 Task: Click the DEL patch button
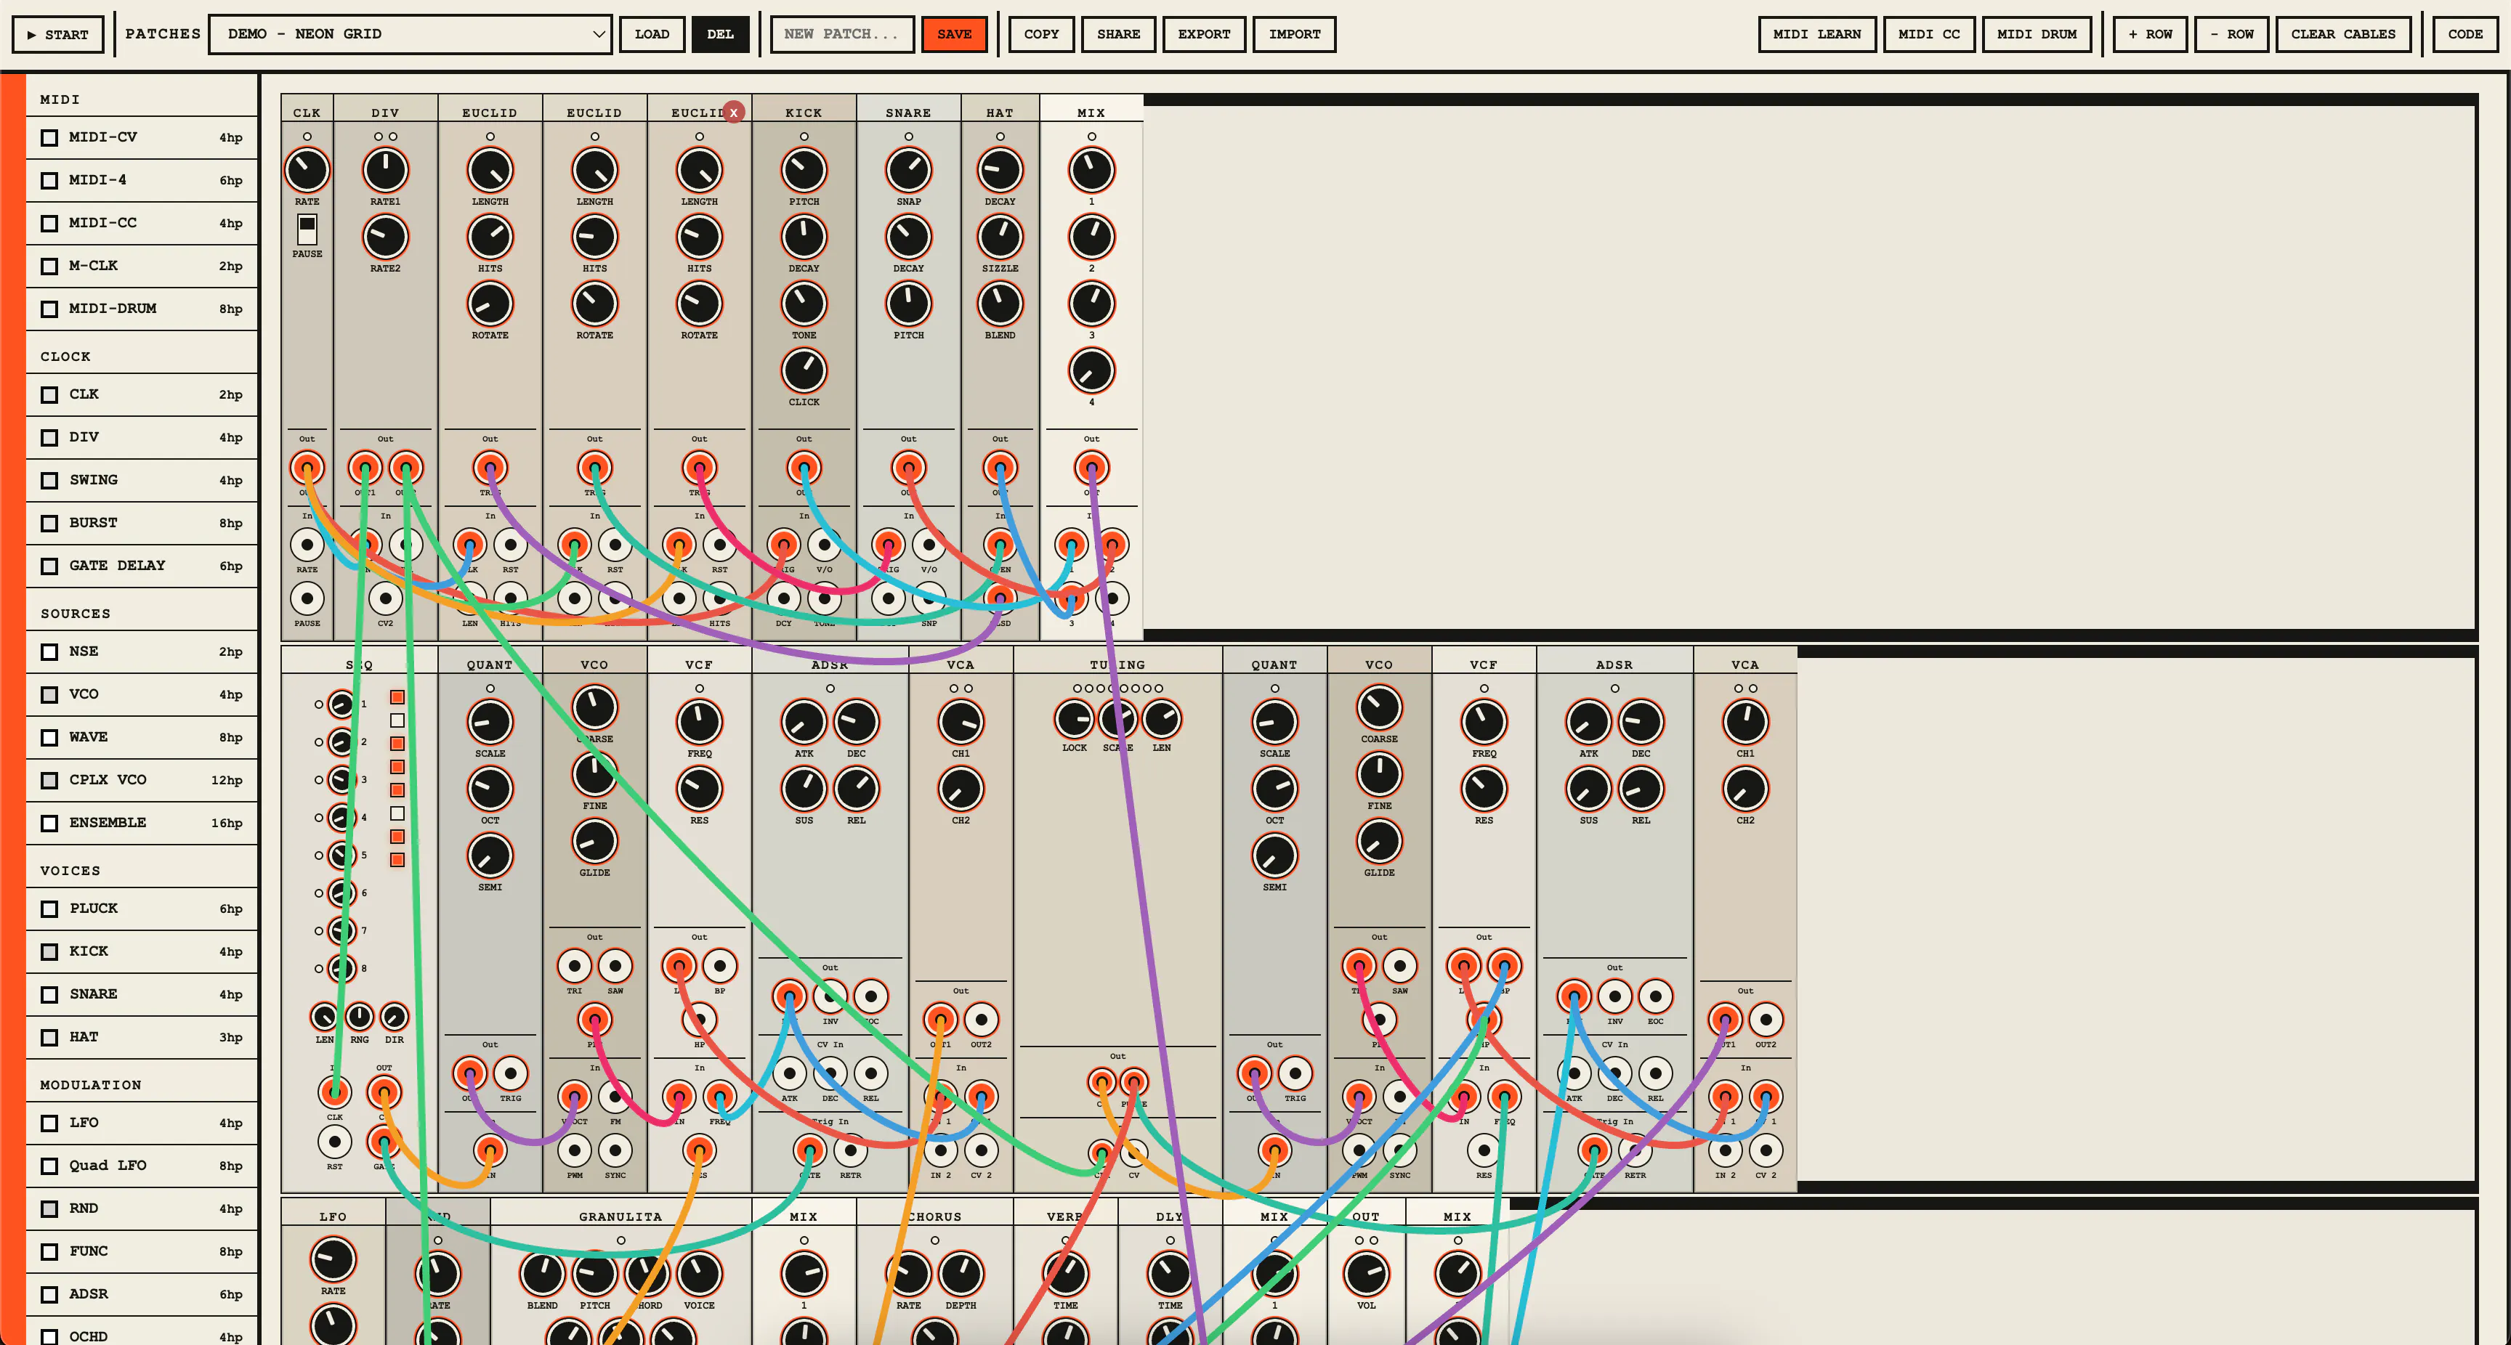pyautogui.click(x=720, y=34)
